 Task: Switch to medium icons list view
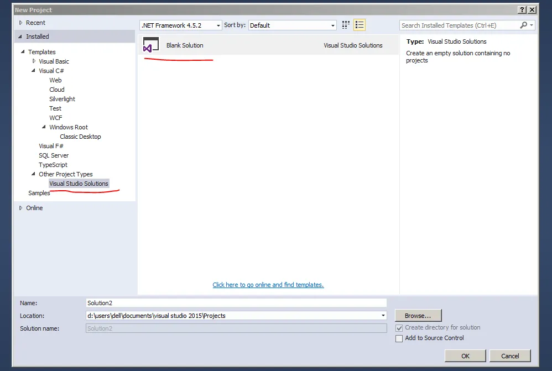click(360, 25)
